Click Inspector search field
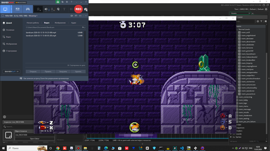The width and height of the screenshot is (270, 151). coord(18,127)
